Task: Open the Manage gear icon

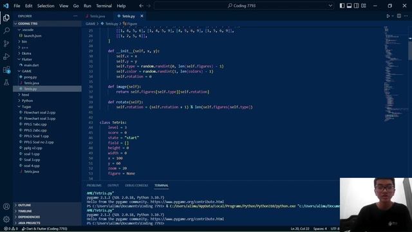Action: (6, 219)
